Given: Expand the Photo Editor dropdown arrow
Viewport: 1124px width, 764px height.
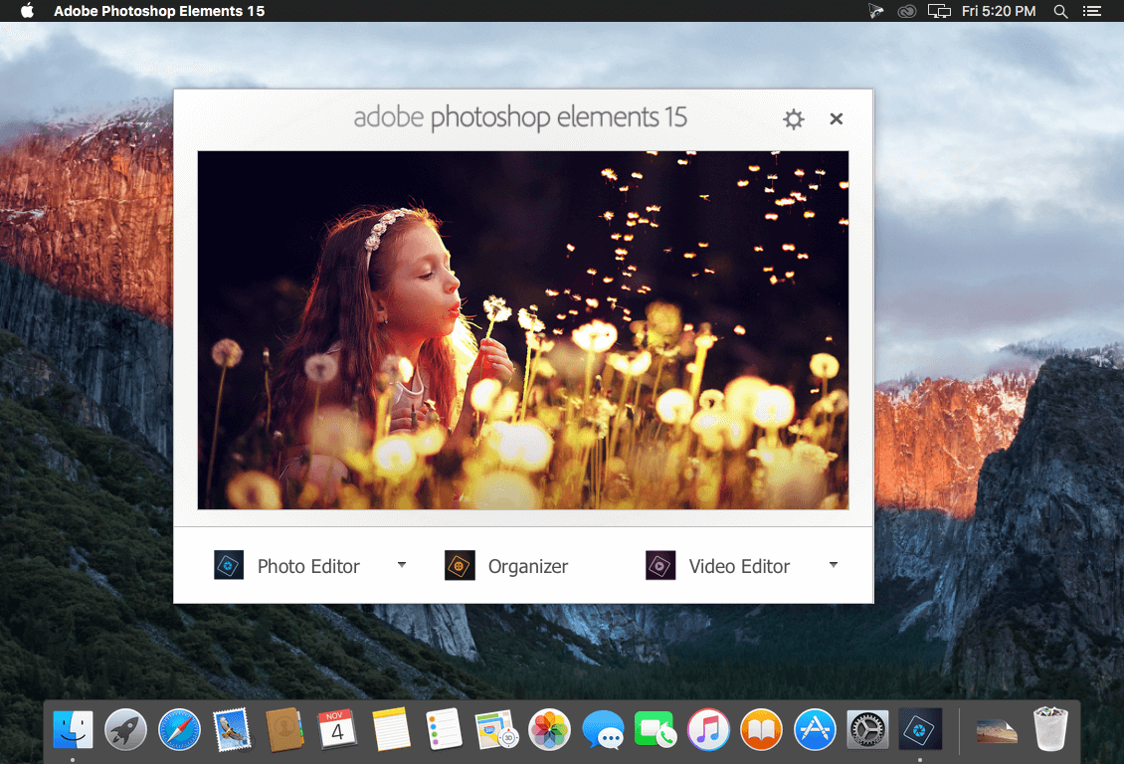Looking at the screenshot, I should tap(402, 565).
